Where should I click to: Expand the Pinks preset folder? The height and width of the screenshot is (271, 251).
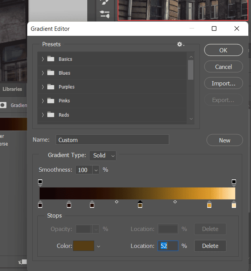(x=43, y=101)
